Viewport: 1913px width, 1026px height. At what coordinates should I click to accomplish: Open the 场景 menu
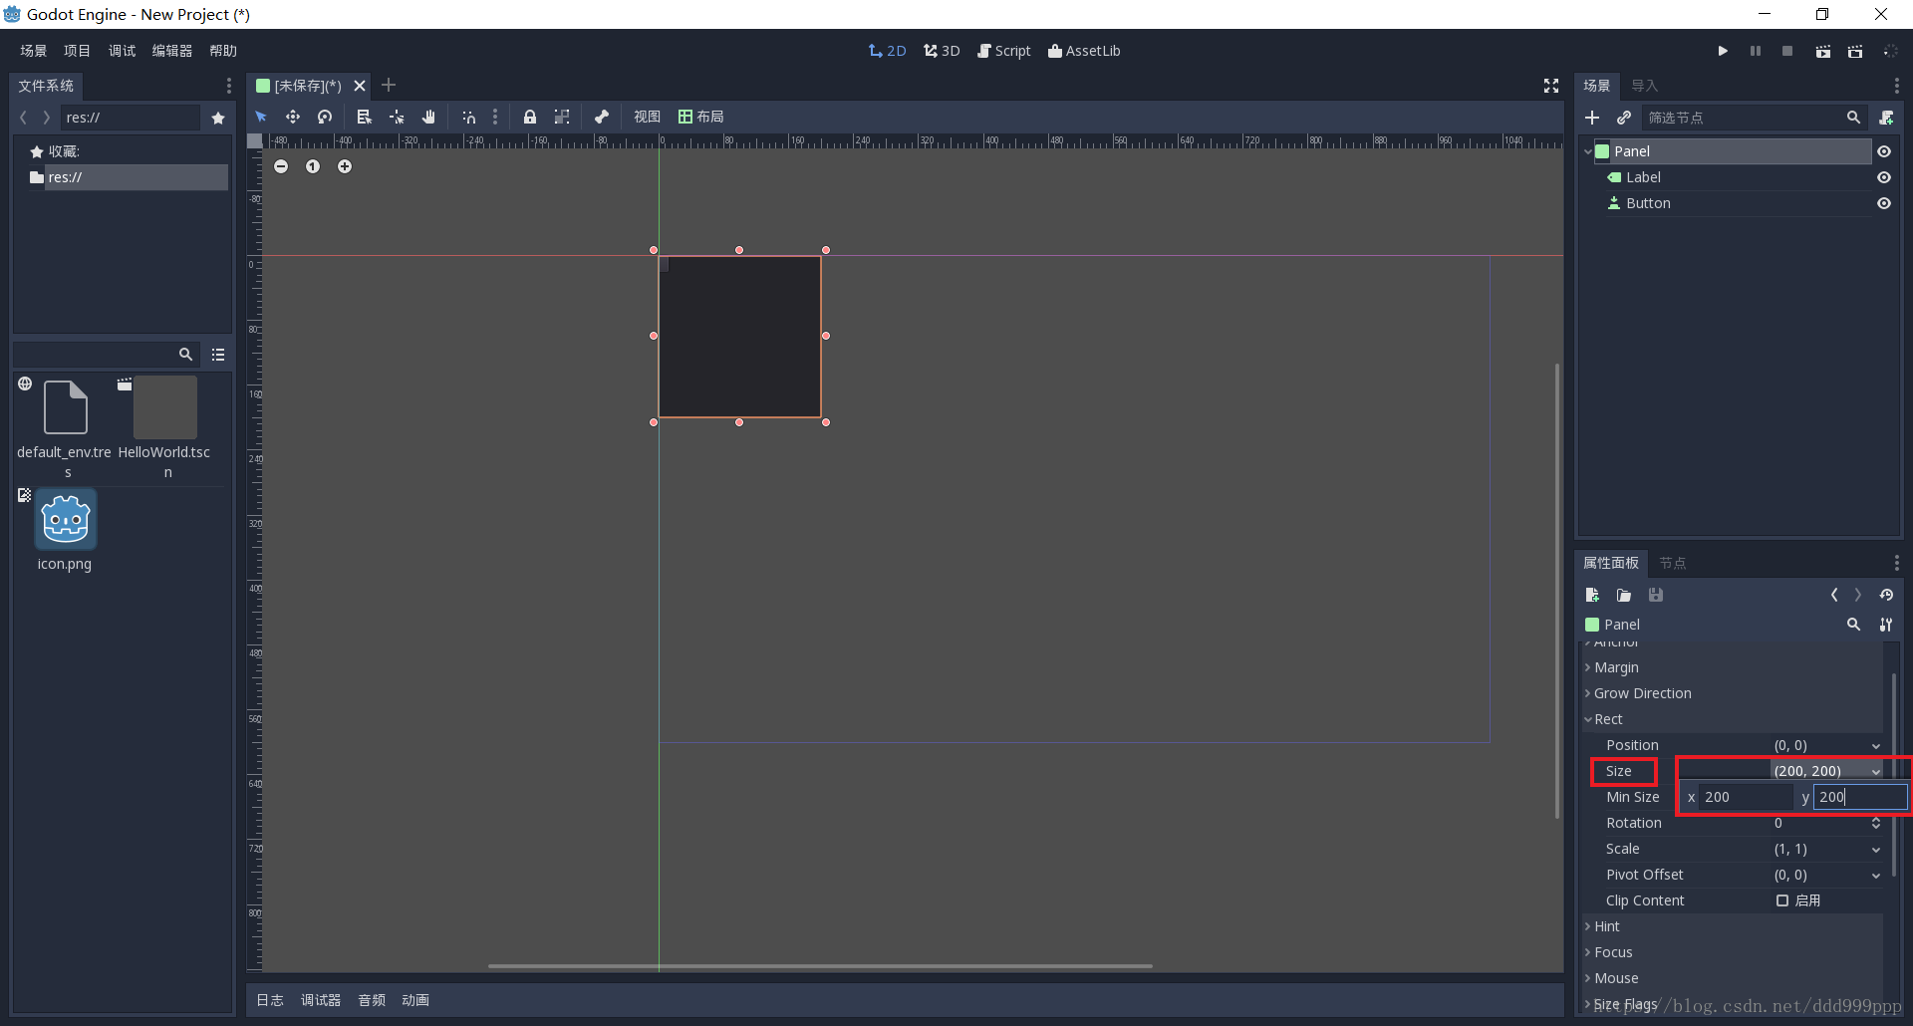(x=34, y=51)
